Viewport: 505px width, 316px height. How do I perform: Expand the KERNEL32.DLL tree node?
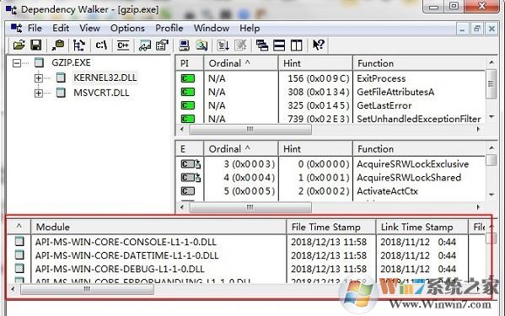[38, 78]
